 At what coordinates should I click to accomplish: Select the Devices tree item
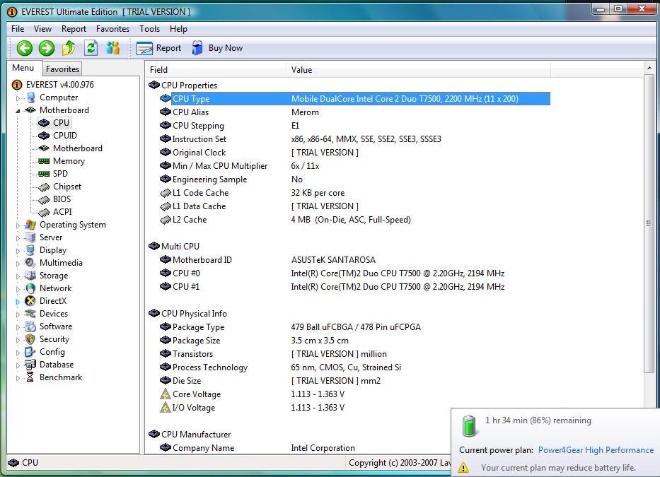(54, 314)
